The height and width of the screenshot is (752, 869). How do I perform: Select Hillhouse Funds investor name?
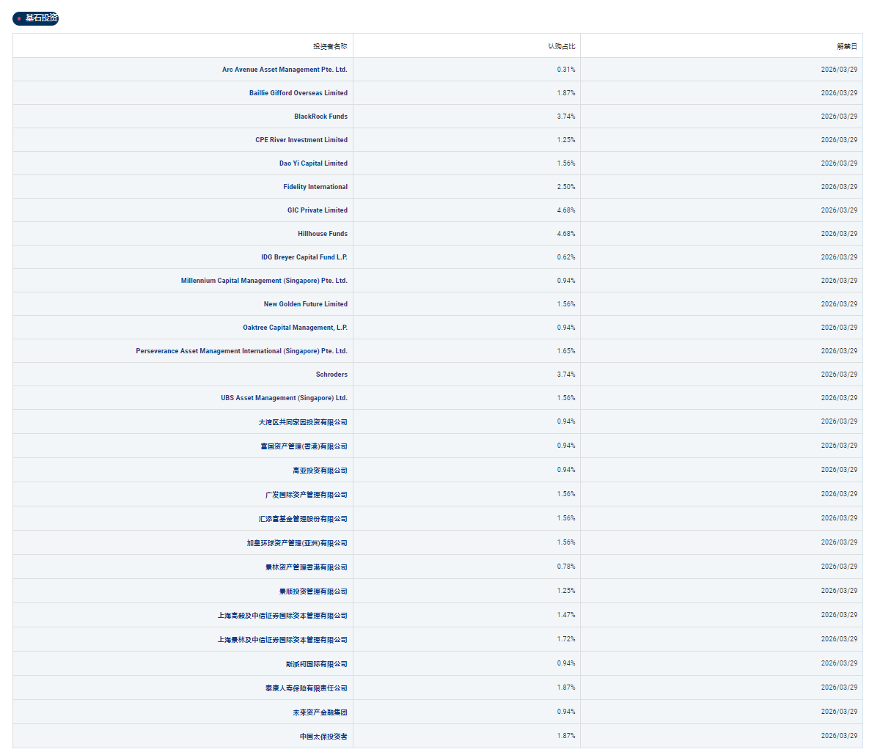pos(323,234)
